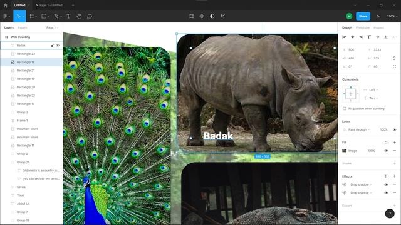This screenshot has width=401, height=225.
Task: Select the Badak text layer
Action: pos(21,46)
